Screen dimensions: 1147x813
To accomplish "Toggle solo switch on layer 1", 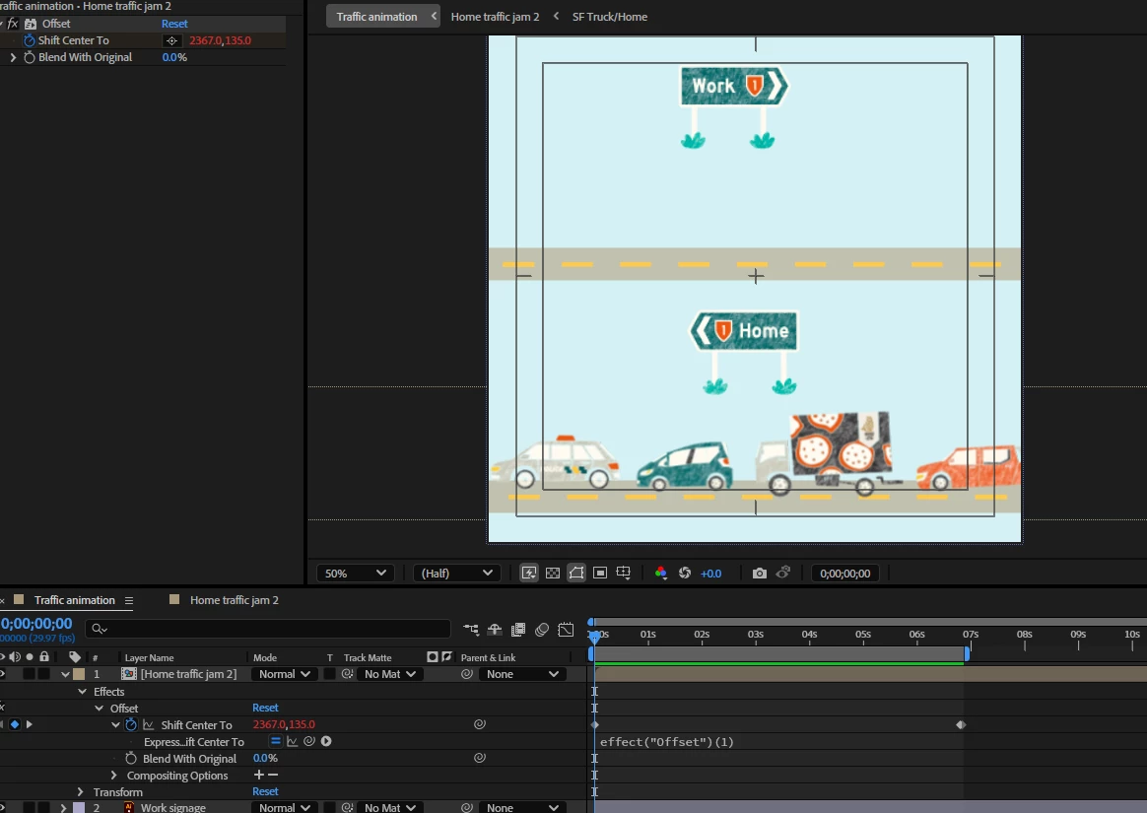I will coord(30,674).
